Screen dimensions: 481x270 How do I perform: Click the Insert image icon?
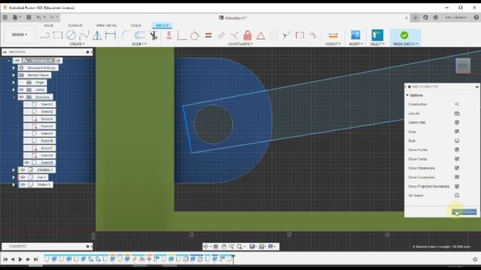355,35
